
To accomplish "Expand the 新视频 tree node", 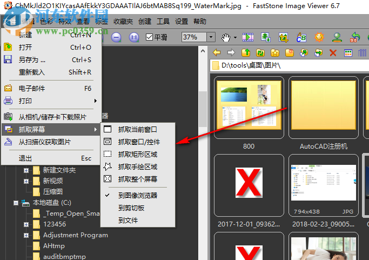I will 26,181.
